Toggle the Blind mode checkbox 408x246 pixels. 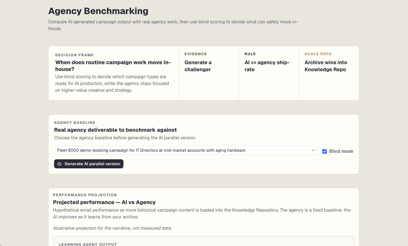[x=325, y=151]
